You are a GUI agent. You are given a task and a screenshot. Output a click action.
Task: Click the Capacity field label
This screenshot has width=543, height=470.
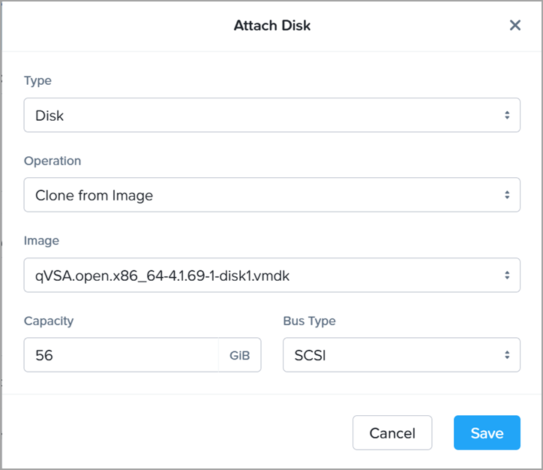pyautogui.click(x=49, y=321)
